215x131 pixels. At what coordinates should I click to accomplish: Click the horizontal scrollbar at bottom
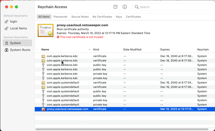122,129
